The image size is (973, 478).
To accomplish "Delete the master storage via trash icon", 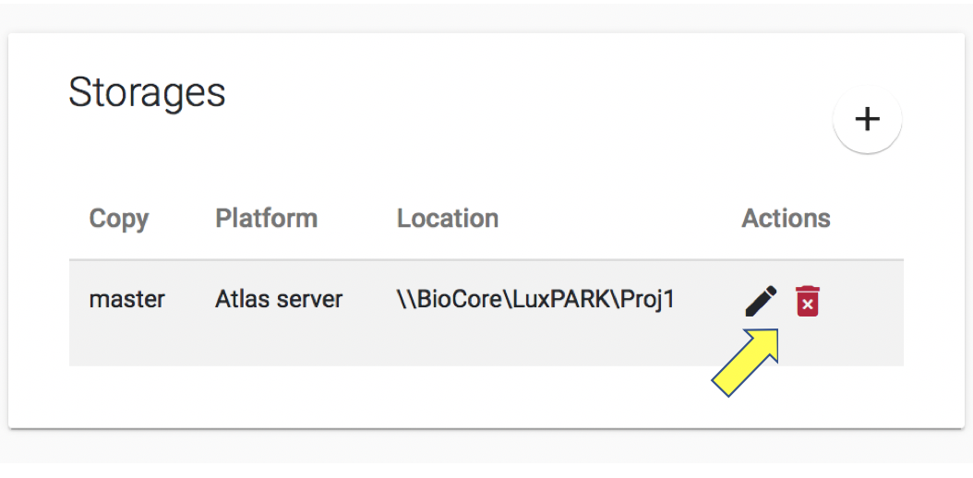I will (x=808, y=301).
